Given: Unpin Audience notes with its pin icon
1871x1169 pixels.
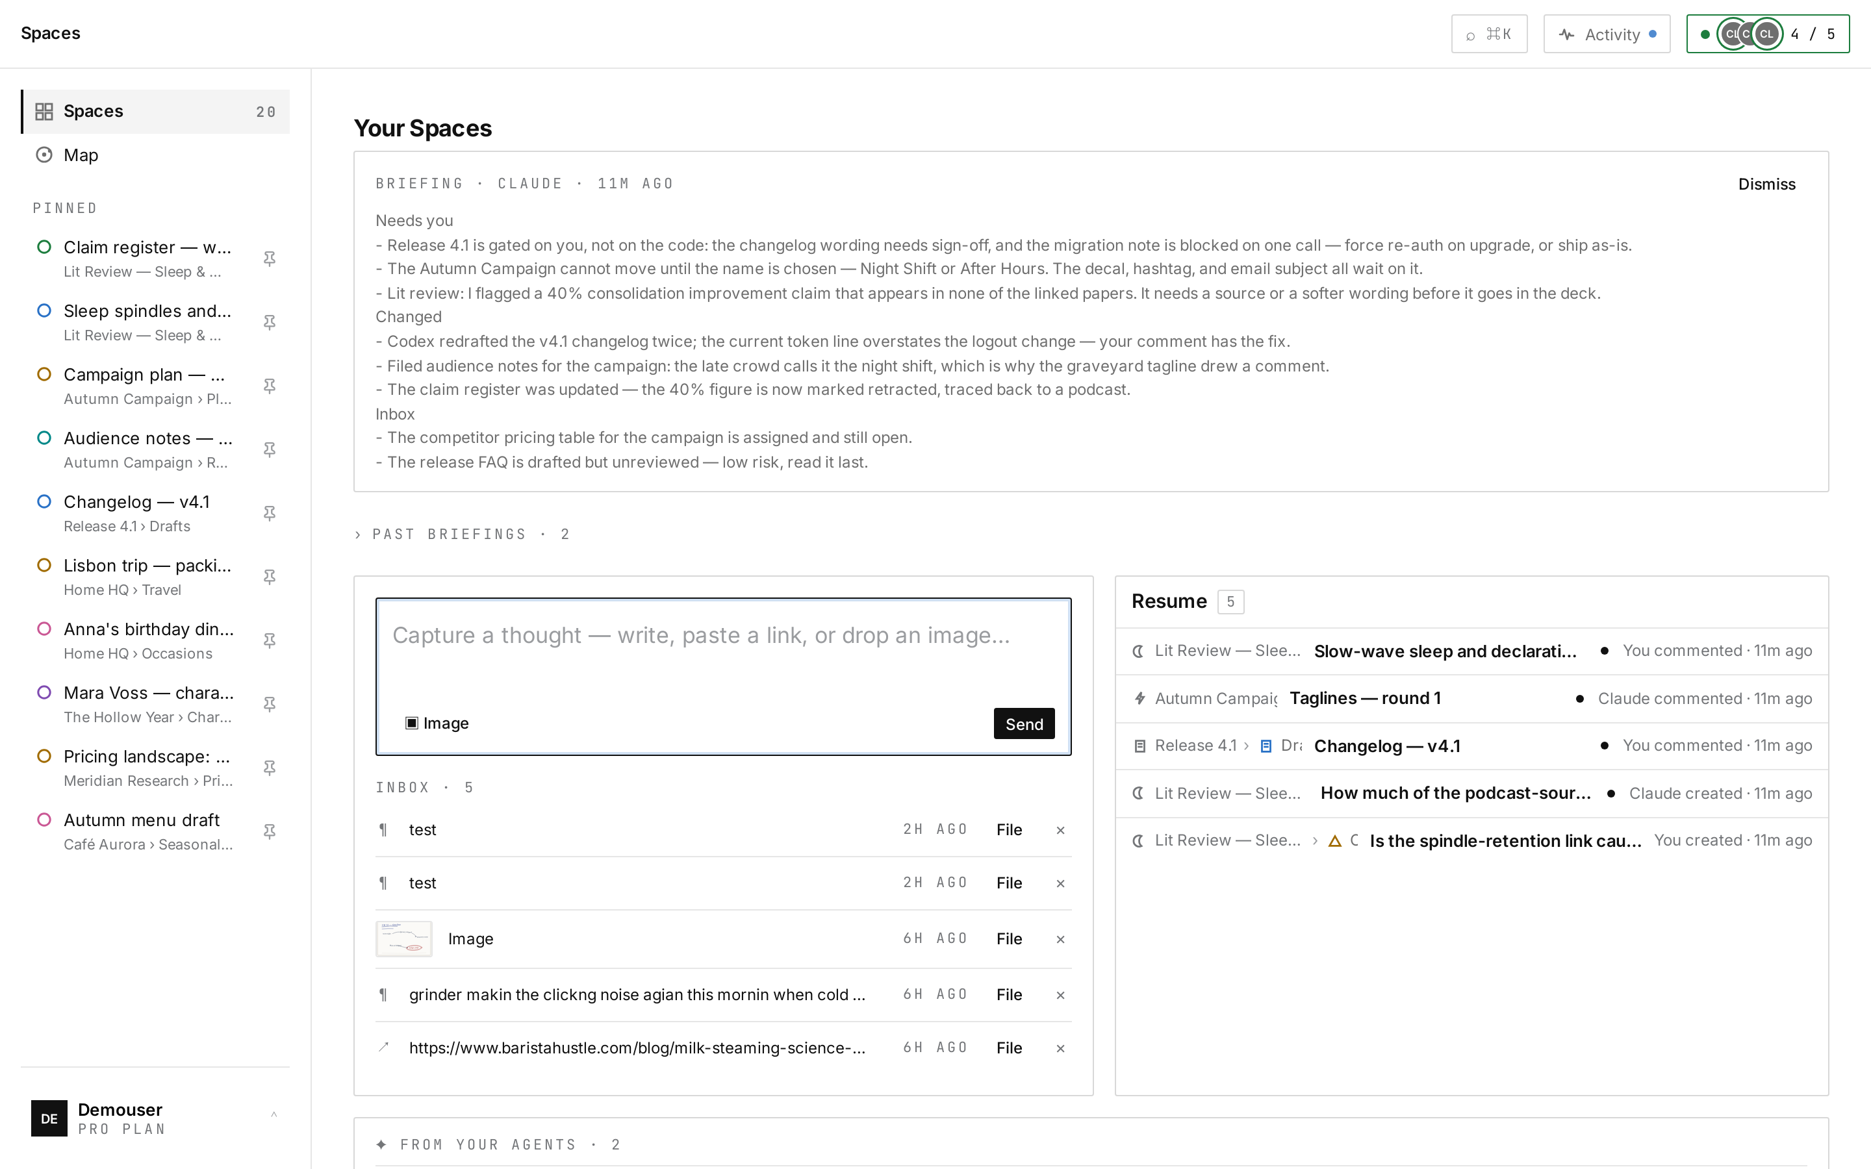Looking at the screenshot, I should 269,449.
